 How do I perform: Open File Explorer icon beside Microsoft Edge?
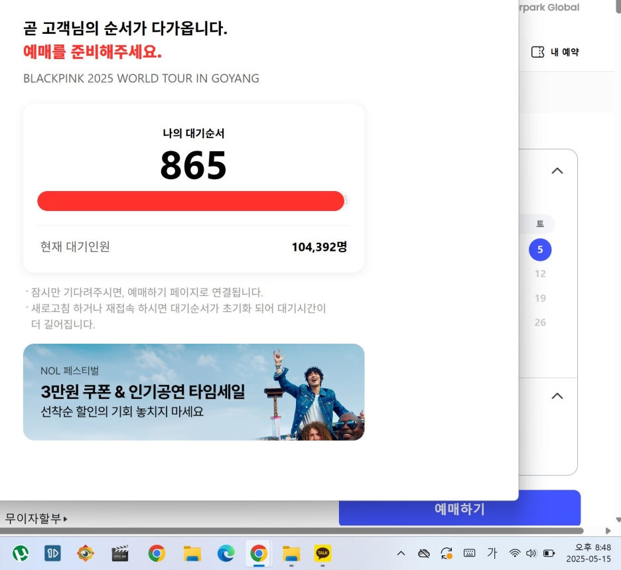(x=192, y=553)
